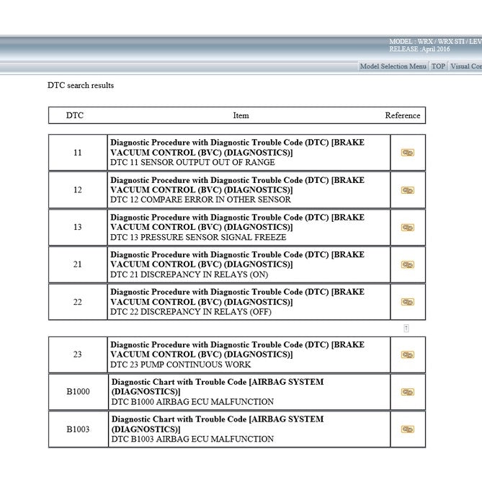Click the B1003 row reference icon
This screenshot has width=482, height=482.
(407, 429)
